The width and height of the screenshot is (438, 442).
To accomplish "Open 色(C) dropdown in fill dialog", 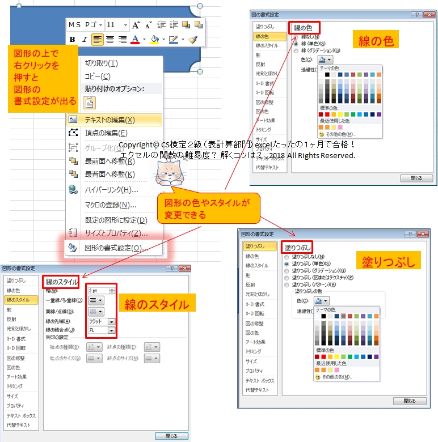I will 322,301.
